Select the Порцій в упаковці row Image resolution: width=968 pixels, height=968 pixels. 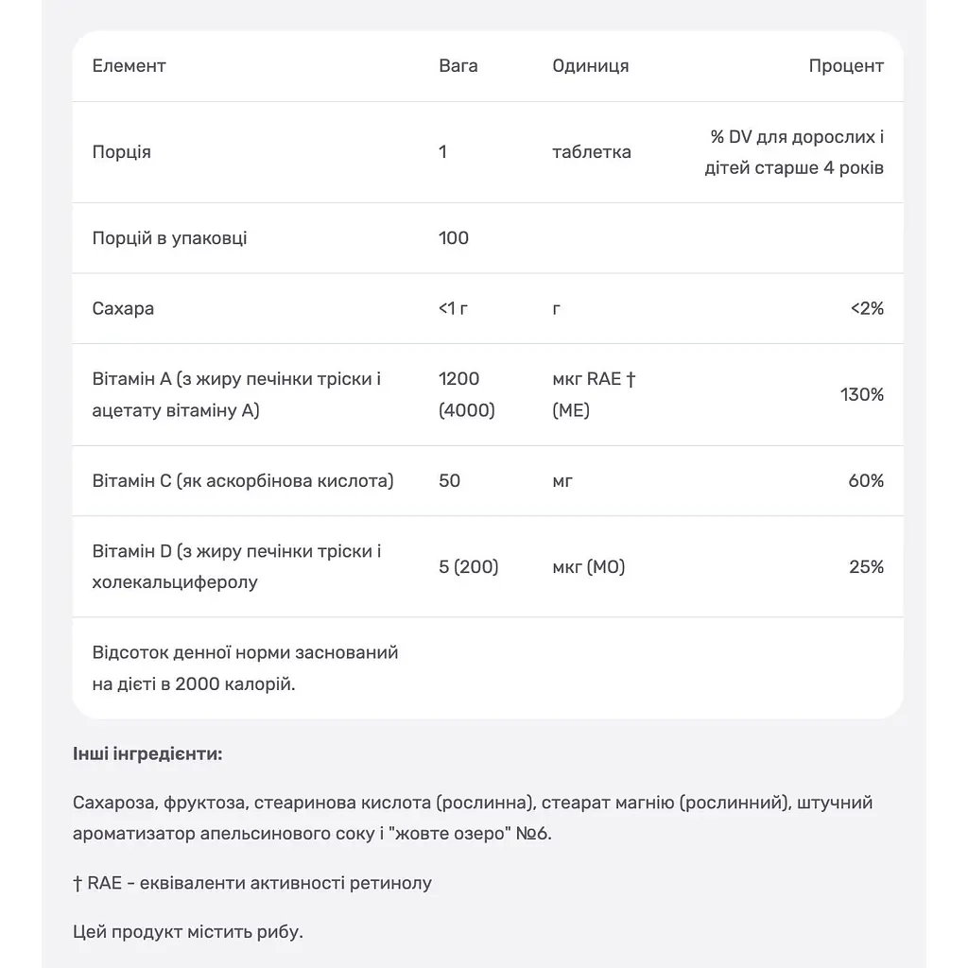pyautogui.click(x=488, y=238)
